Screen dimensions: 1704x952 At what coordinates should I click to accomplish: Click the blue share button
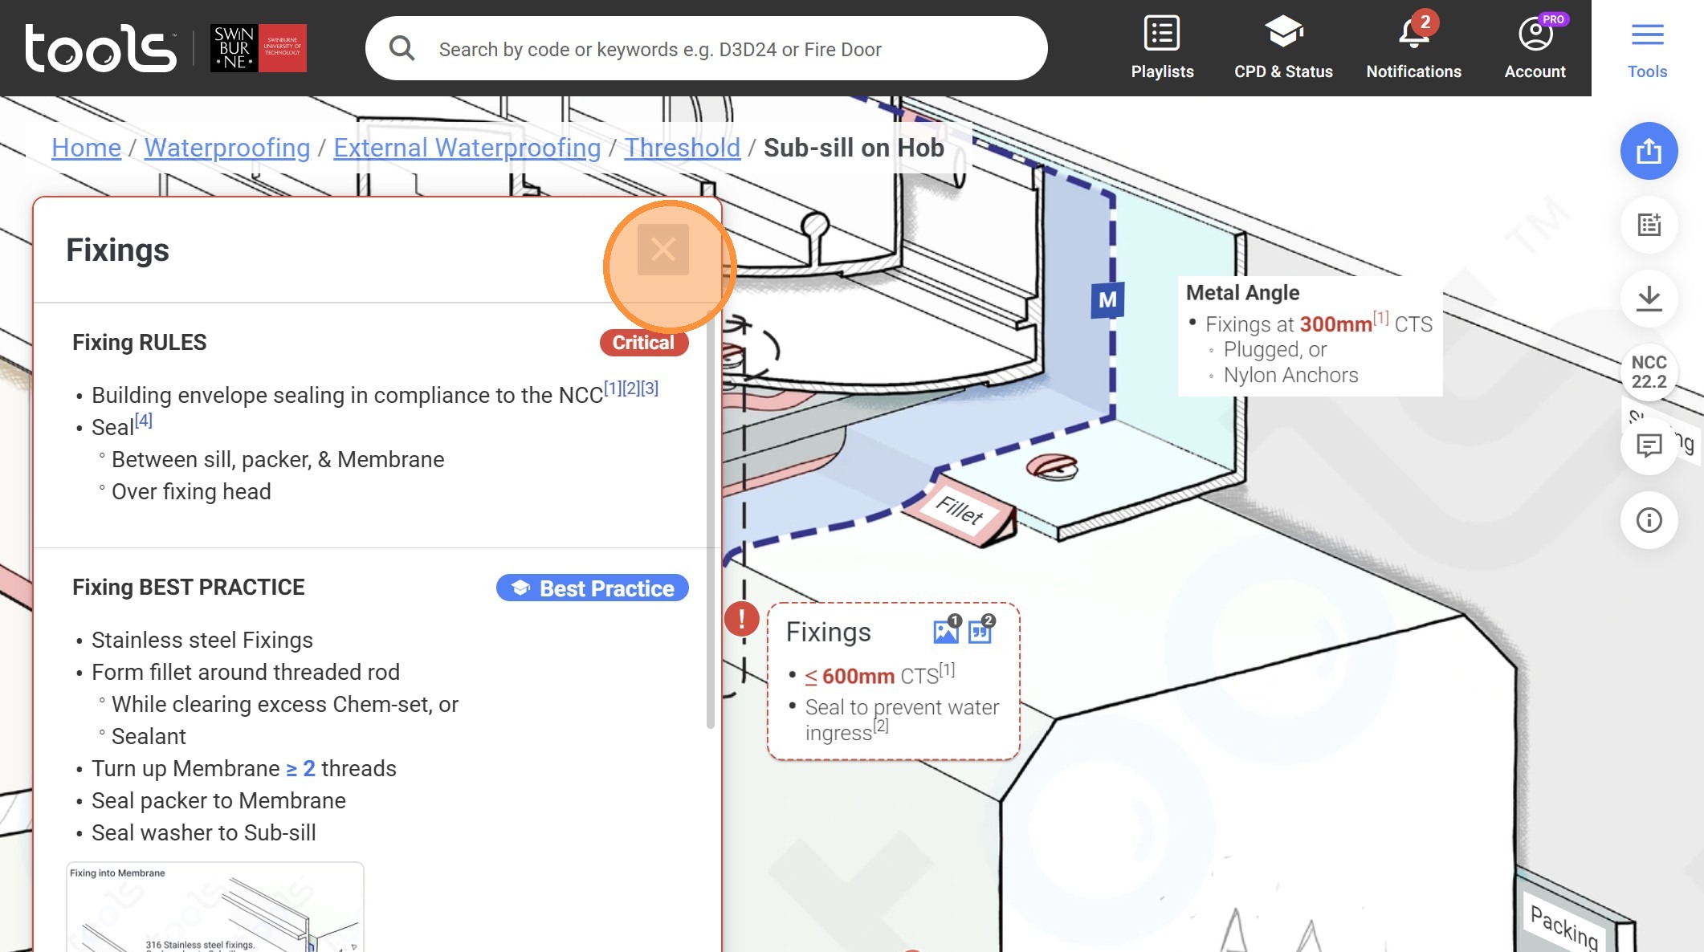click(x=1649, y=151)
